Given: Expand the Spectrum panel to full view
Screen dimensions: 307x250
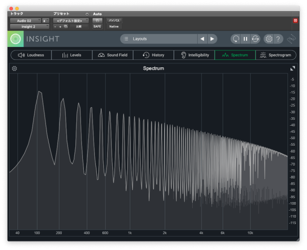Looking at the screenshot, I should 293,68.
